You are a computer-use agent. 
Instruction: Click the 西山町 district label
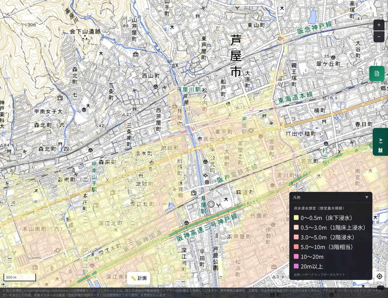pyautogui.click(x=151, y=76)
